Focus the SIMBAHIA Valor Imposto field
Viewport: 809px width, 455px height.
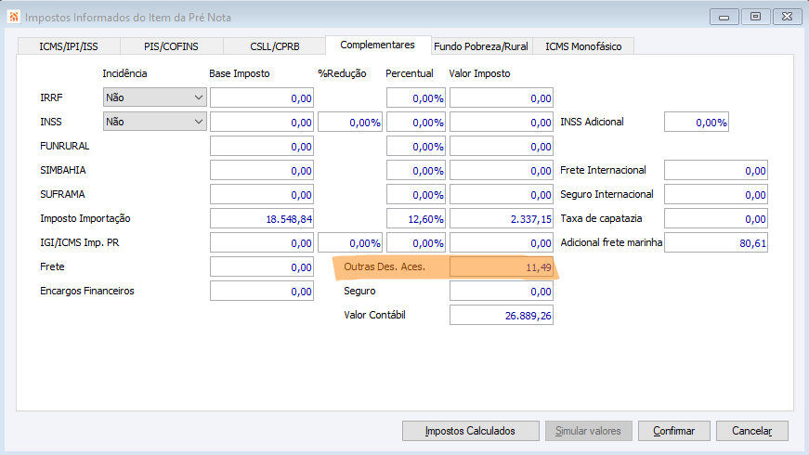coord(502,171)
